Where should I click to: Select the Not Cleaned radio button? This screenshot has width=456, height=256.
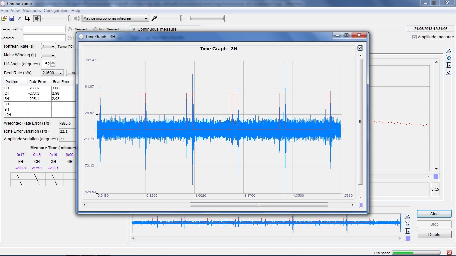click(96, 29)
